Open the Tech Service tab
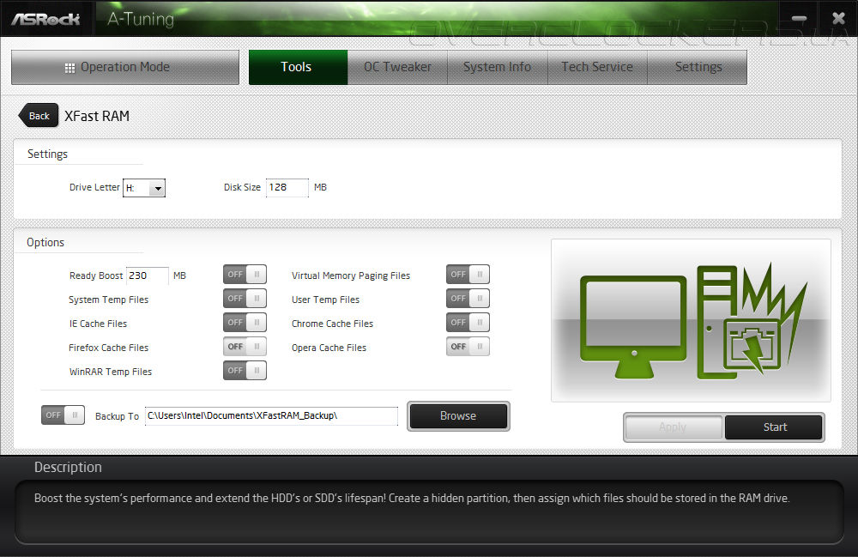This screenshot has height=557, width=858. (597, 67)
